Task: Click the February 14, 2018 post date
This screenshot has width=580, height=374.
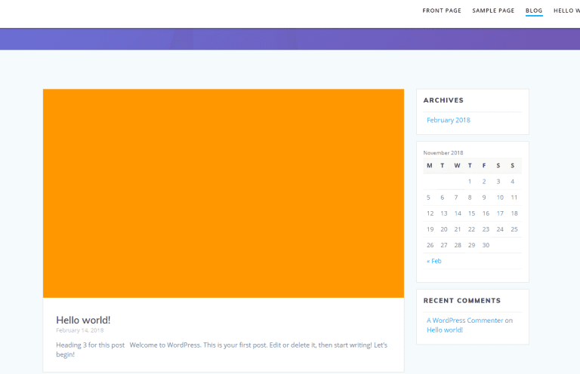Action: pyautogui.click(x=79, y=330)
